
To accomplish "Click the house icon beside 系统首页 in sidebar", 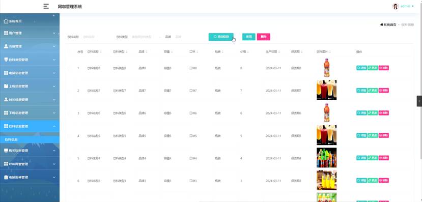I will click(x=6, y=21).
